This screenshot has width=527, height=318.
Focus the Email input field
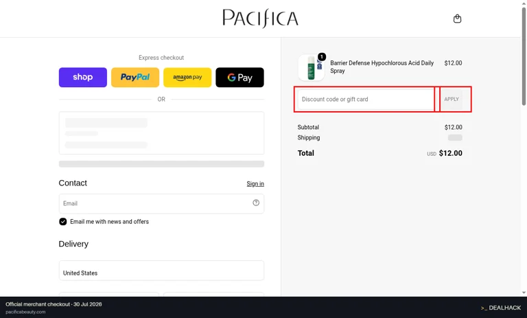click(161, 203)
